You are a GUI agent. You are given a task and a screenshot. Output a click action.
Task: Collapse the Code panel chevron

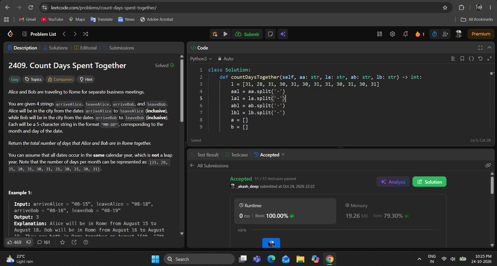(490, 48)
